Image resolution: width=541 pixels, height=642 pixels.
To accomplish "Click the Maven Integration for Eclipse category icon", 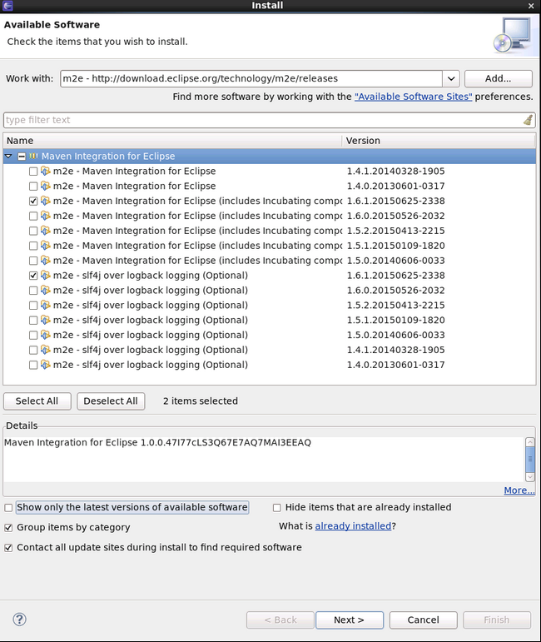I will click(33, 156).
